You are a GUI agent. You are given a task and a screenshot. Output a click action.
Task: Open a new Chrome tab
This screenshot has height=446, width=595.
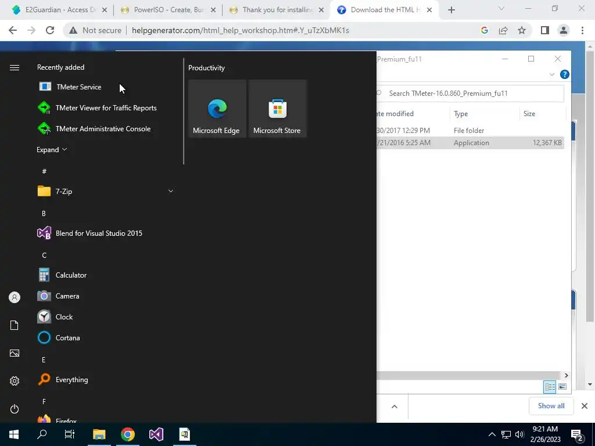click(451, 10)
